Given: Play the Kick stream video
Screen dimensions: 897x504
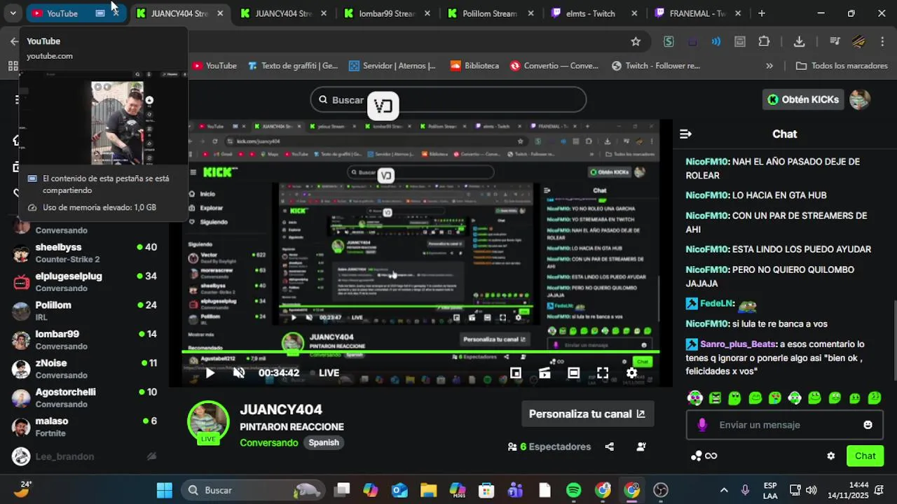Looking at the screenshot, I should point(210,373).
